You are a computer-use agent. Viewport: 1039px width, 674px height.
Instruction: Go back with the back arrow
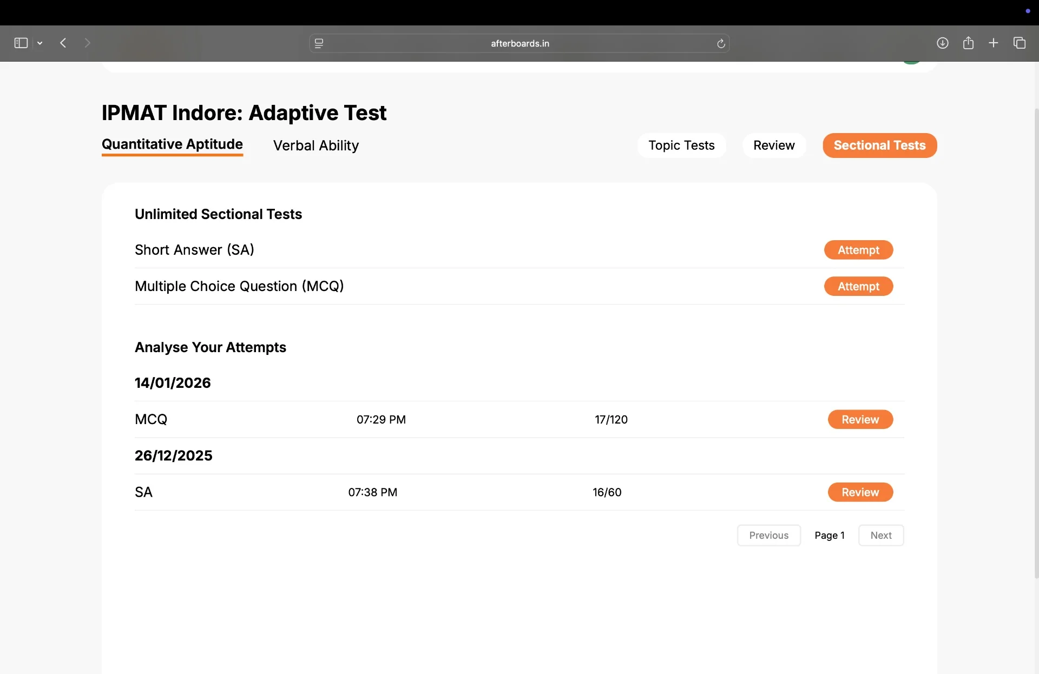(x=63, y=43)
